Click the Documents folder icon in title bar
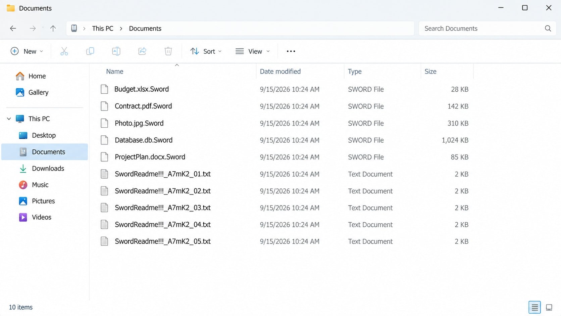The width and height of the screenshot is (561, 316). [11, 8]
